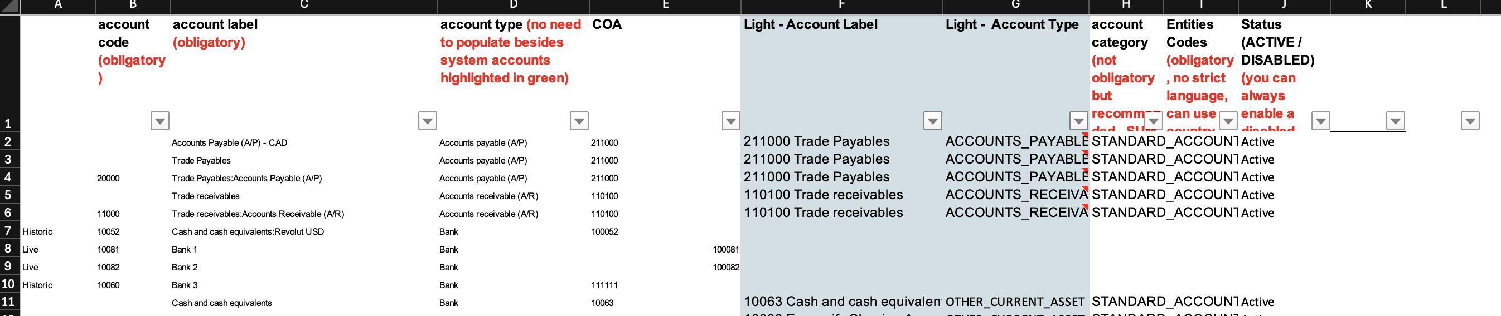Select the row 11 header

pyautogui.click(x=9, y=302)
